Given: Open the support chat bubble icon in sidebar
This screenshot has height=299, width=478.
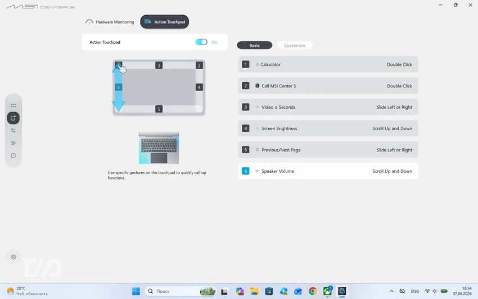Looking at the screenshot, I should point(13,155).
